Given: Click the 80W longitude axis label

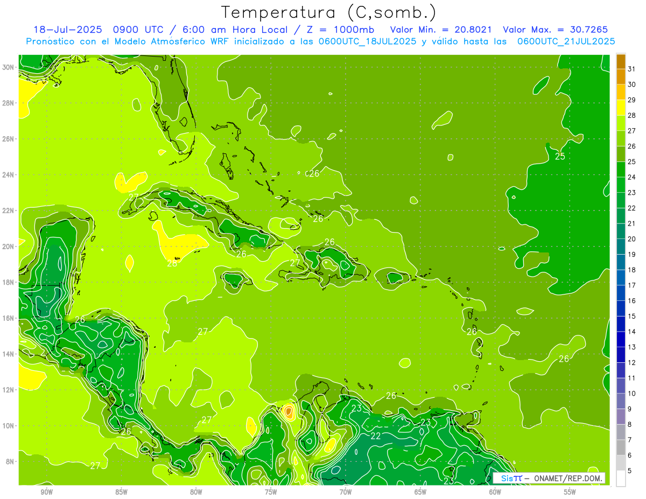Looking at the screenshot, I should 196,492.
